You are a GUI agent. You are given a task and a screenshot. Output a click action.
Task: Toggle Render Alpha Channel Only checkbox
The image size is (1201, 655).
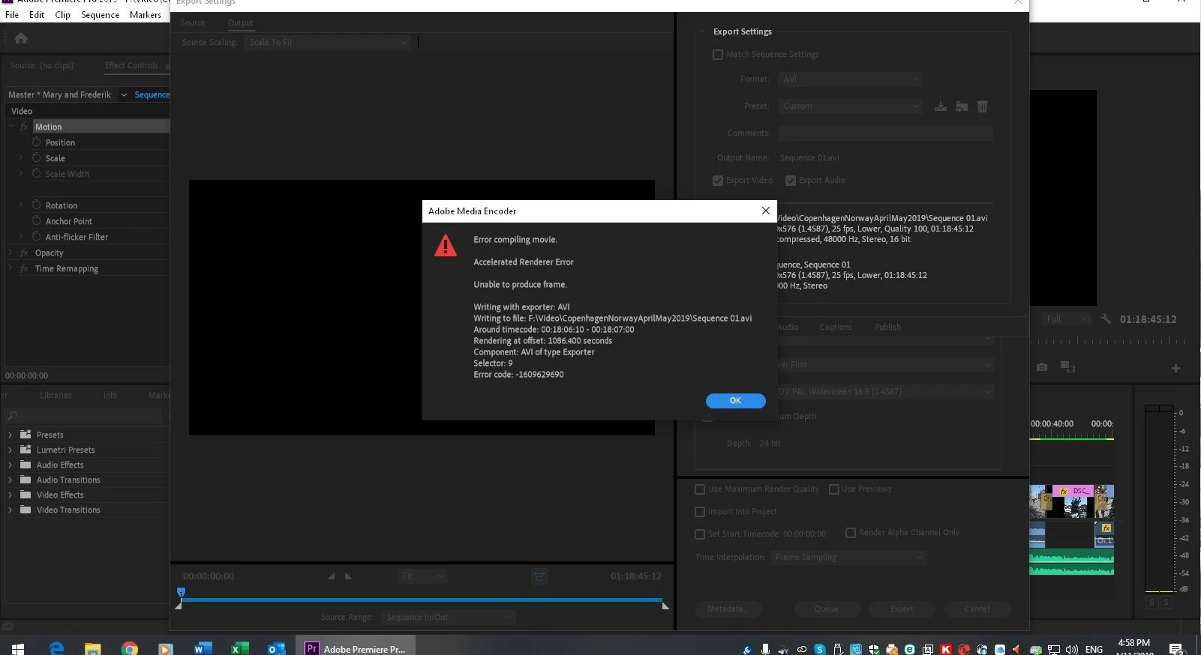(851, 533)
